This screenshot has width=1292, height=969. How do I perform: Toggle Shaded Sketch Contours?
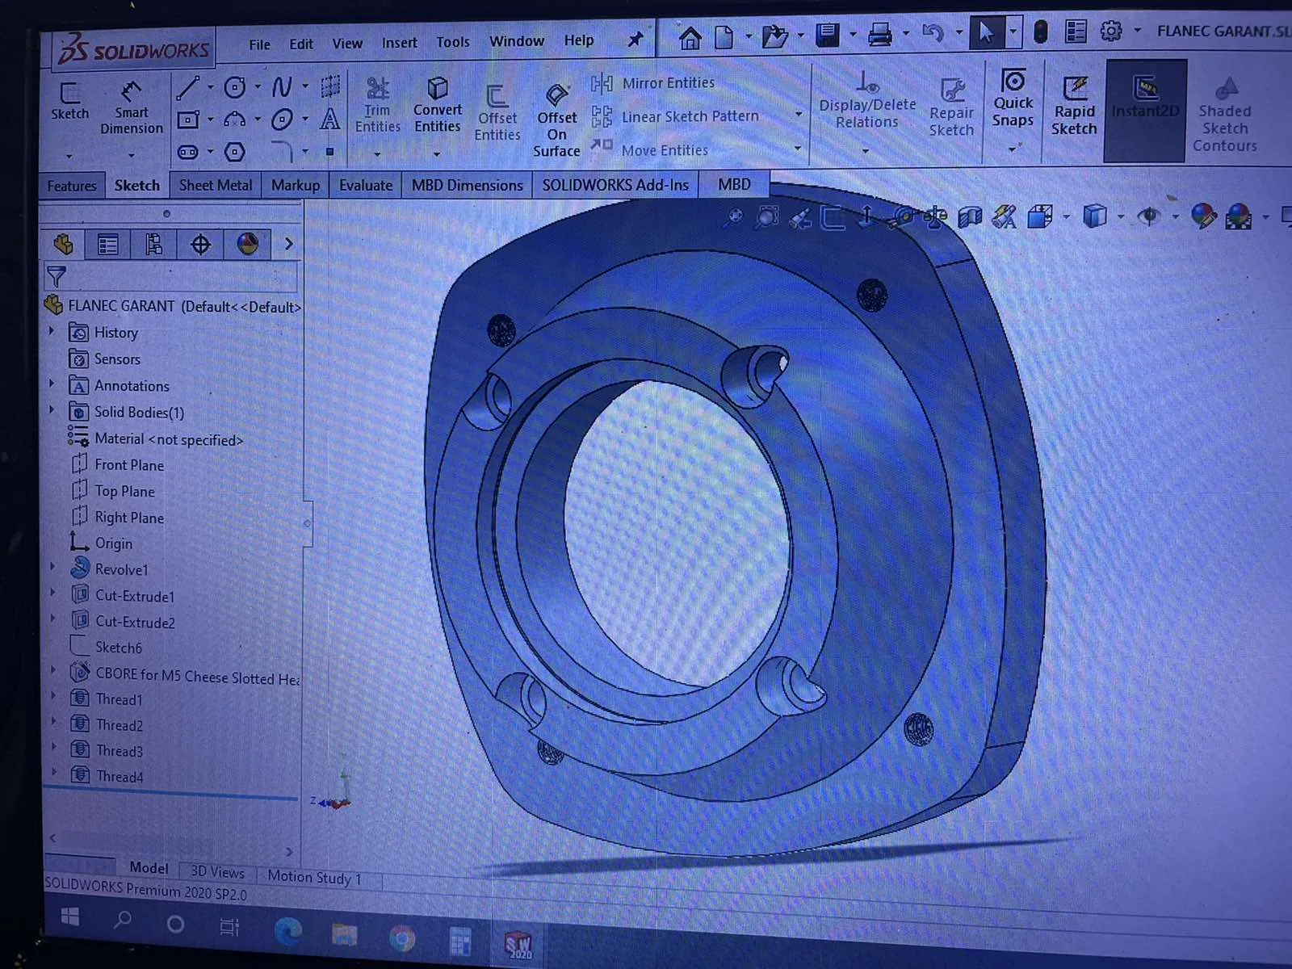pos(1224,115)
